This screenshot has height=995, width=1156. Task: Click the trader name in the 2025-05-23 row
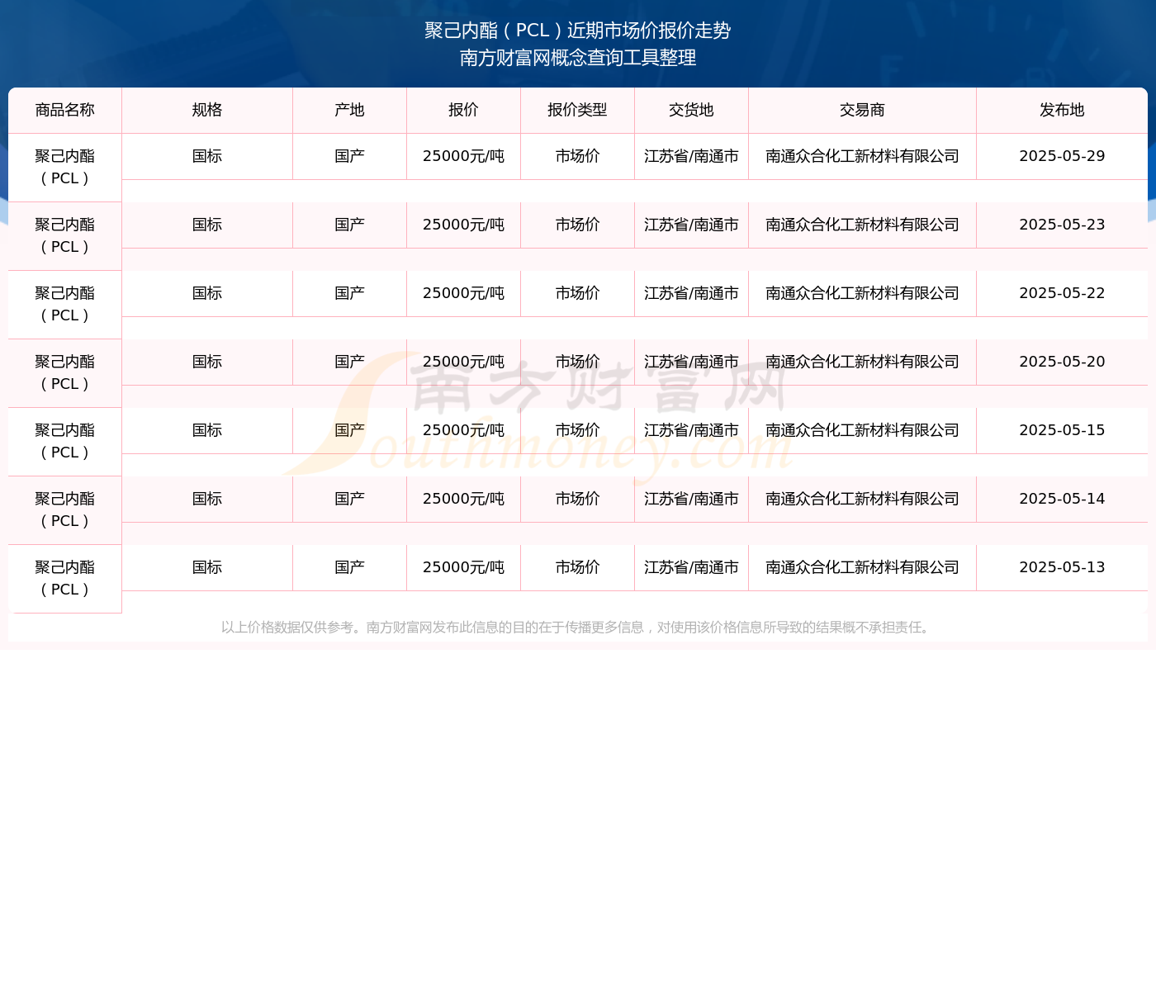(862, 225)
